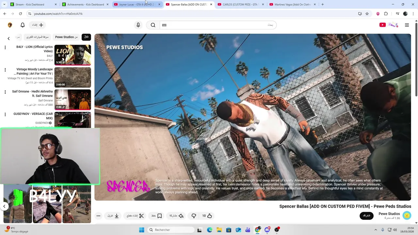Open options for GUSEYNOV VERSACE video
418x235 pixels.
tap(5, 115)
